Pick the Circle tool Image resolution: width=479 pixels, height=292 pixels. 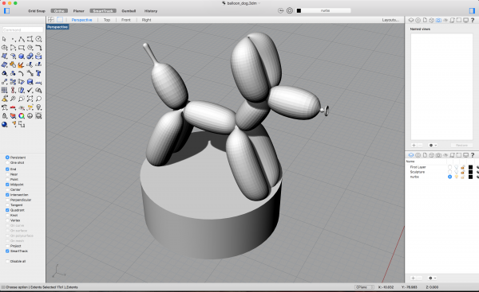(x=38, y=39)
